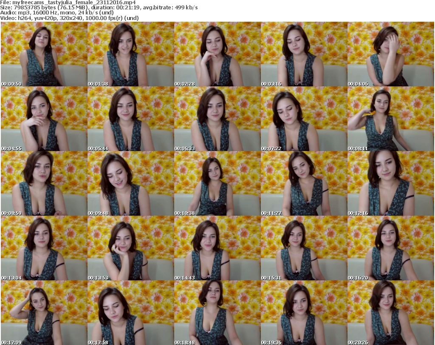
Task: Select the frame at 00:14:43
Action: pos(217,248)
